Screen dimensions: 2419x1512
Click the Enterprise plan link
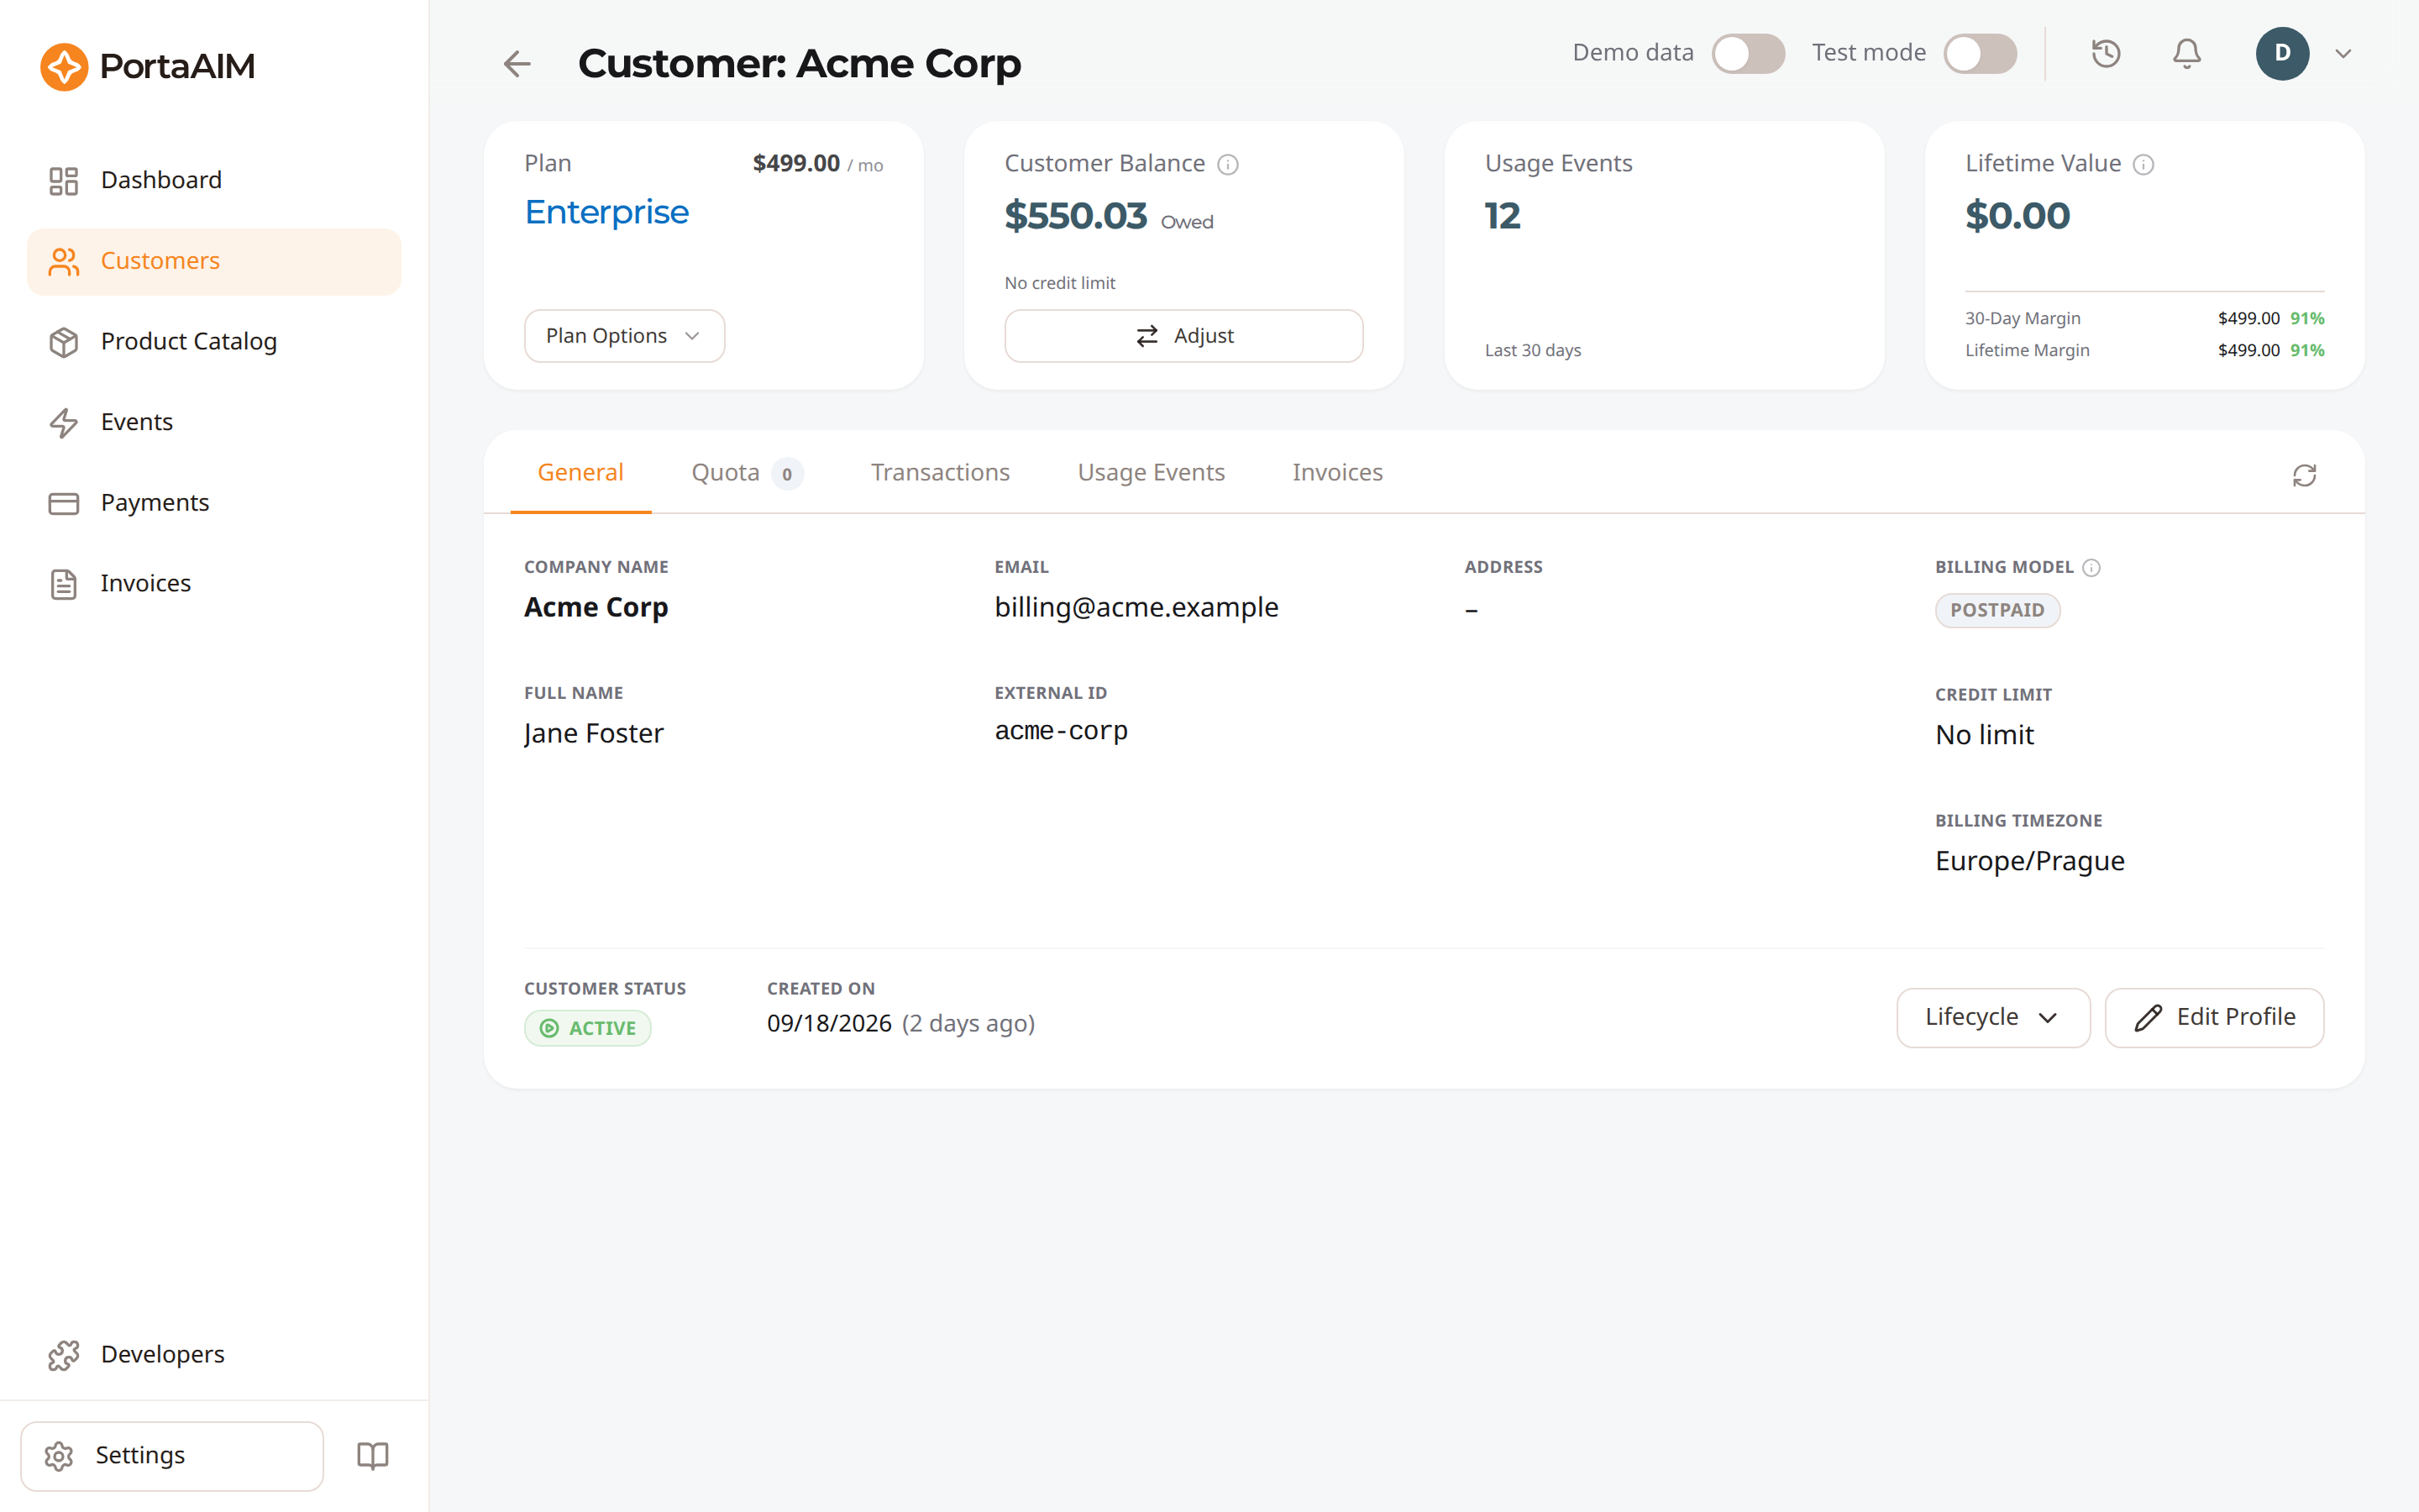click(x=606, y=212)
